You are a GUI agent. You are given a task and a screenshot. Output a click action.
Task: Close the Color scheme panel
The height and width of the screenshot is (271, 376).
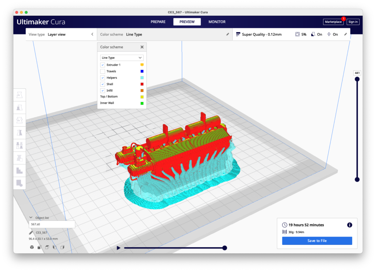(142, 47)
